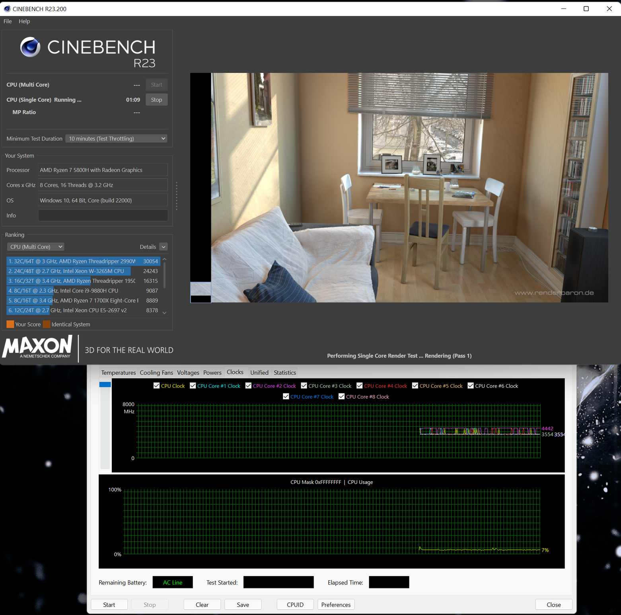This screenshot has width=621, height=615.
Task: Switch to the Unified tab
Action: pos(259,373)
